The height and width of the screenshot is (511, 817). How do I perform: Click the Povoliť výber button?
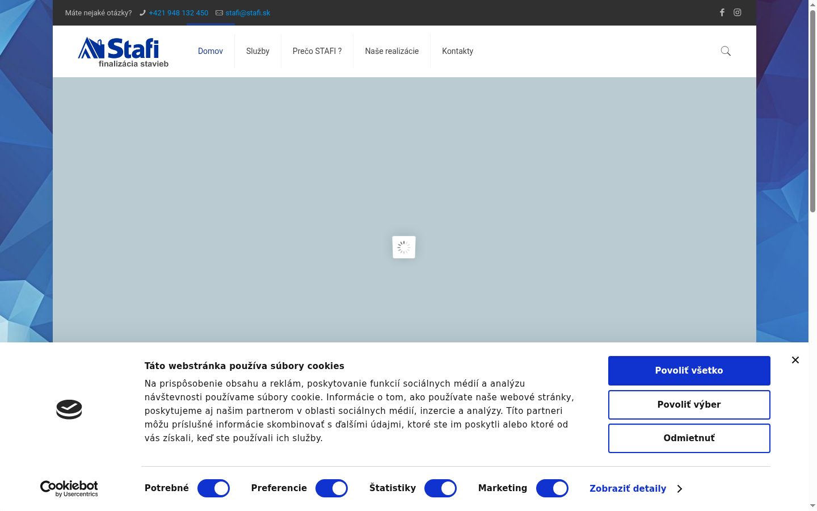pyautogui.click(x=689, y=405)
